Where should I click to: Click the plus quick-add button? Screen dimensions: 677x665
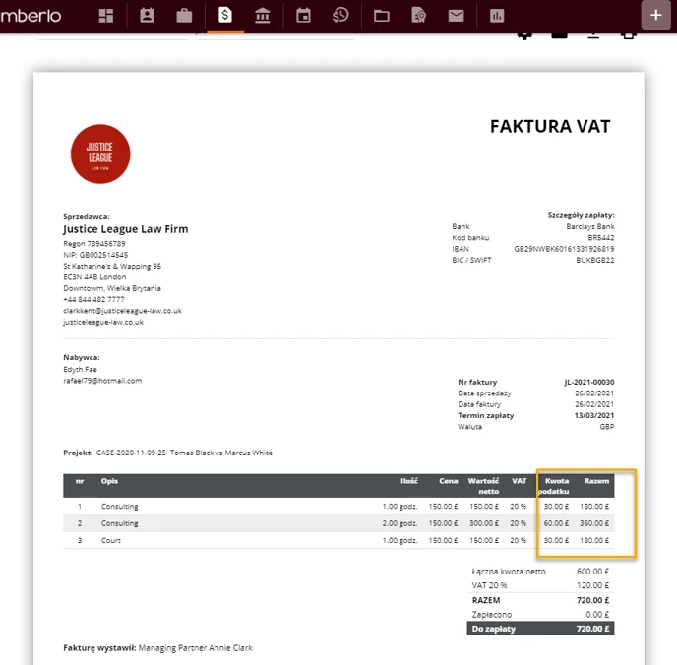pyautogui.click(x=655, y=15)
